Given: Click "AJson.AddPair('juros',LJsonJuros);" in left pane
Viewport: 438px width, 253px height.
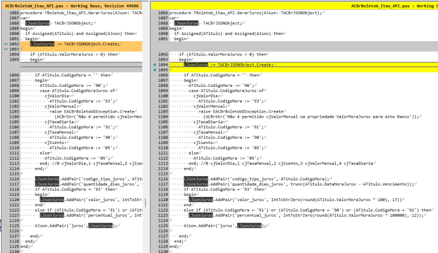Looking at the screenshot, I should click(x=77, y=226).
